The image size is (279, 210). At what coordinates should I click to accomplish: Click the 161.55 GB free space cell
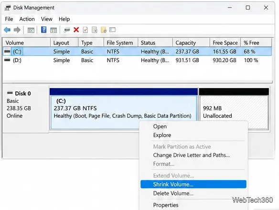[225, 52]
